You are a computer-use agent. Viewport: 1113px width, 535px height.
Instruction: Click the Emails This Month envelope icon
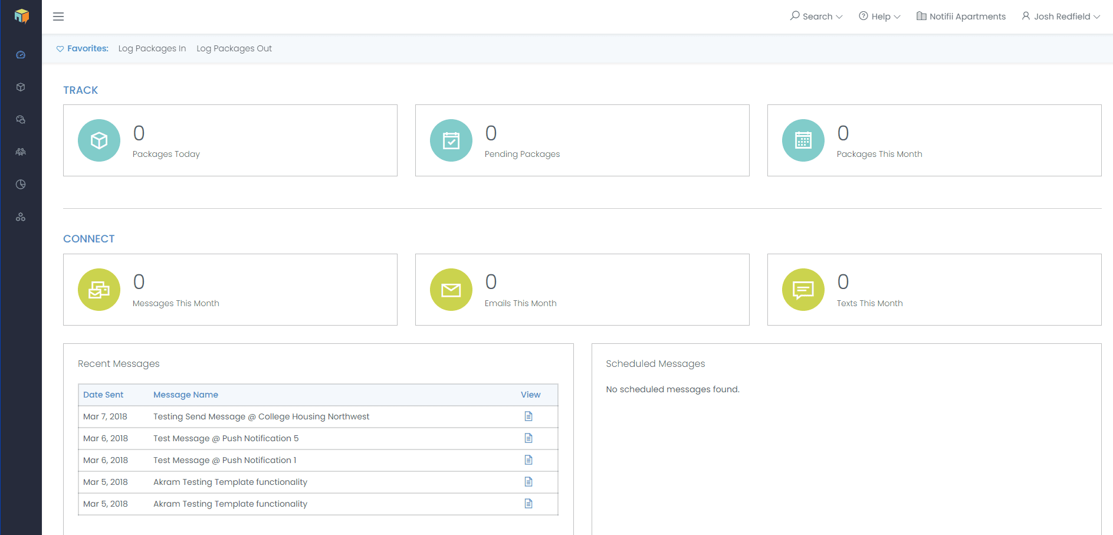(x=451, y=290)
